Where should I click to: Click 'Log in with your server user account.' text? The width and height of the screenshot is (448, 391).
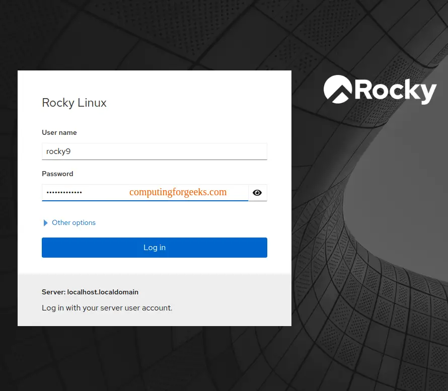[x=107, y=308]
